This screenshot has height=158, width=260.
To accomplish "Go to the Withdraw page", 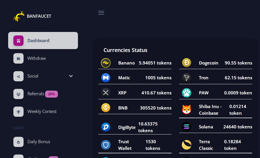I will (x=43, y=58).
